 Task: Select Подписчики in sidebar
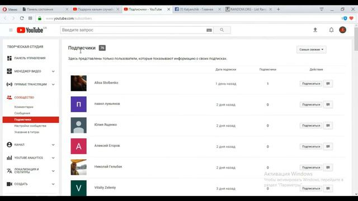click(x=31, y=119)
